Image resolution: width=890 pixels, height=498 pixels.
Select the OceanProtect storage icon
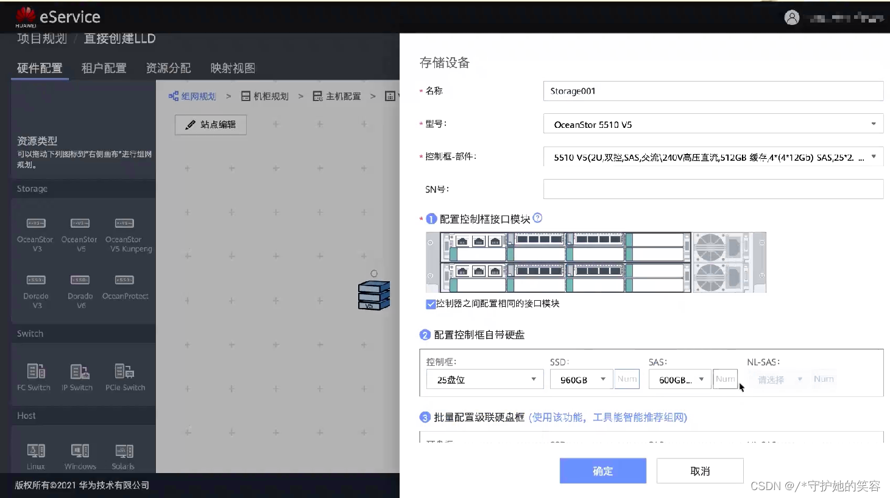124,280
